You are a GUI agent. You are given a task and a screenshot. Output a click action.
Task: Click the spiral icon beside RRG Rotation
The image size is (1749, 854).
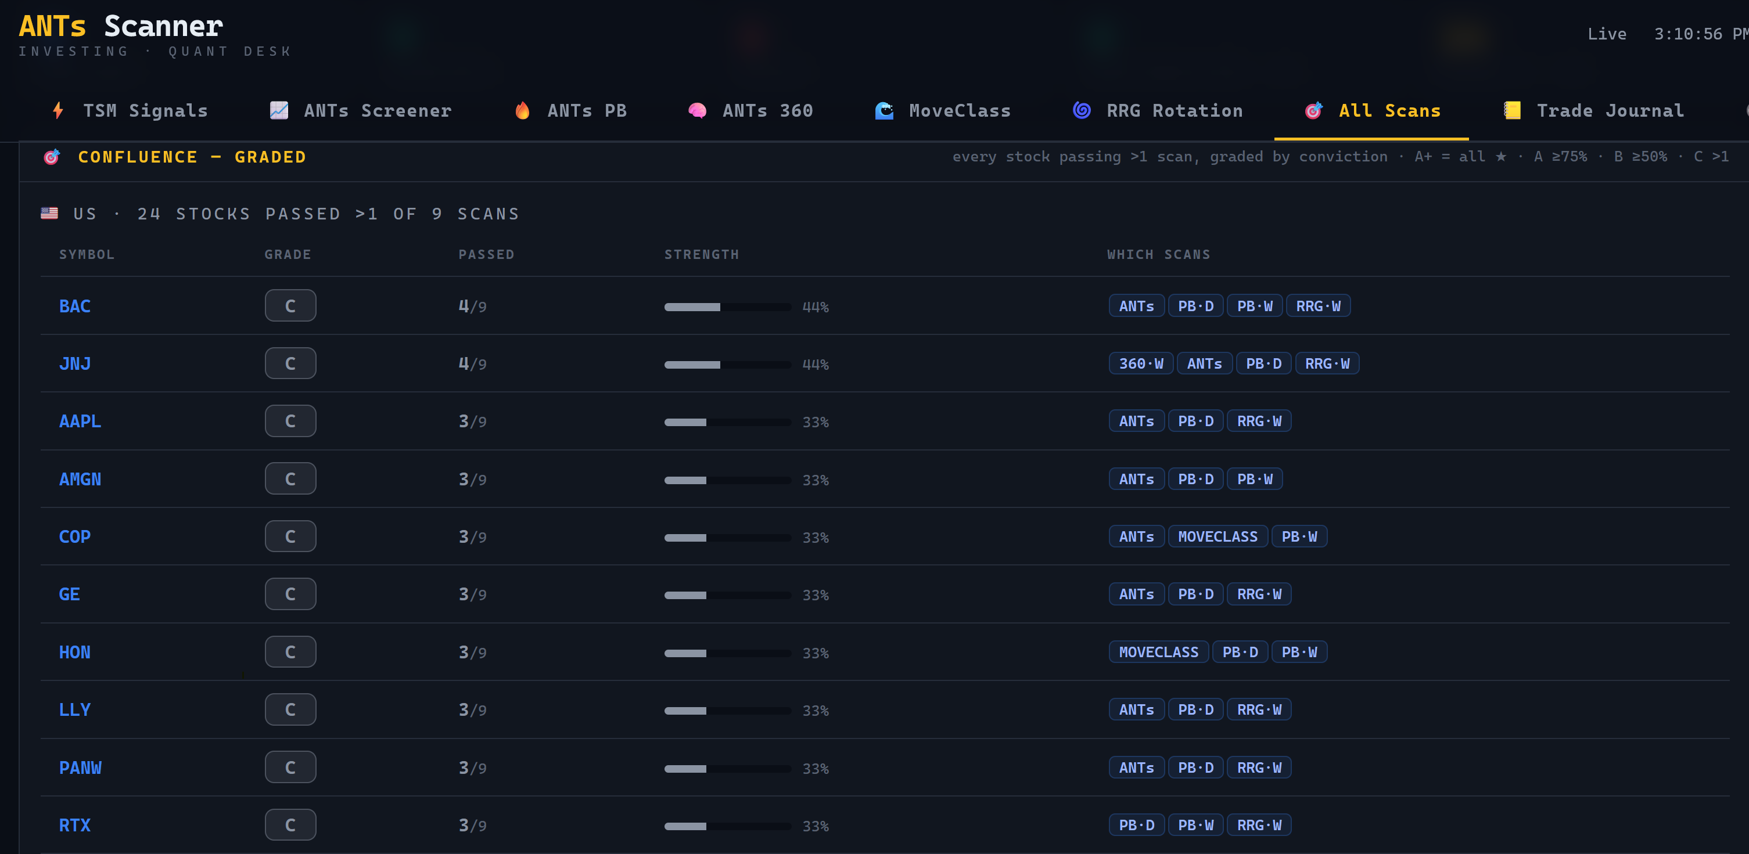pos(1082,110)
